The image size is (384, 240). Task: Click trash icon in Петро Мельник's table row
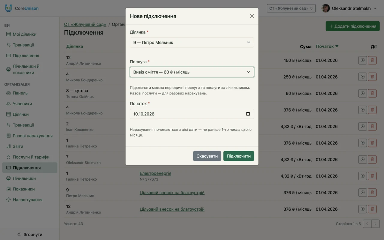click(372, 192)
